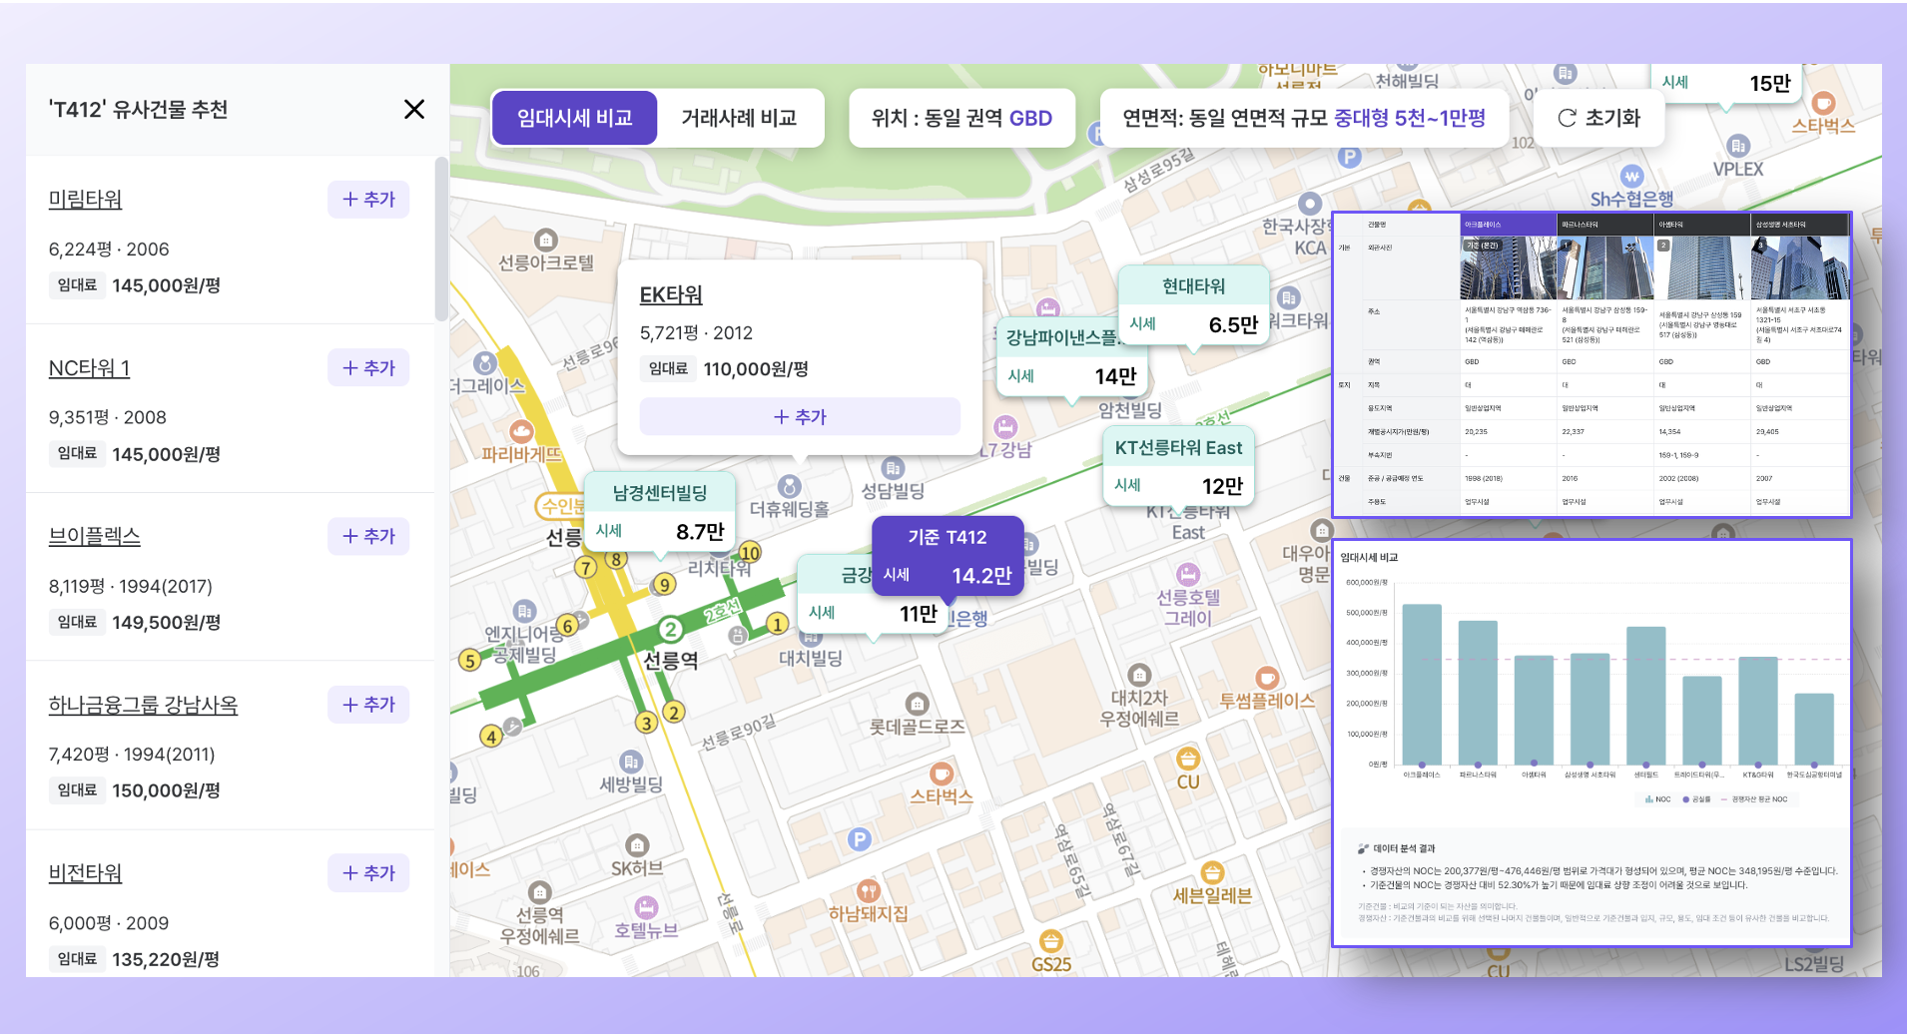Click the VPLEX building icon

tap(1738, 146)
